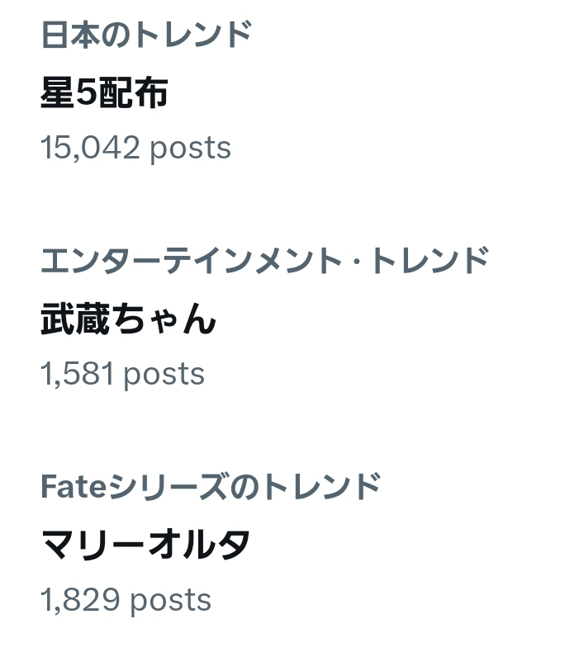View the マリーオルタ trend
Viewport: 565px width, 652px height.
coord(145,544)
